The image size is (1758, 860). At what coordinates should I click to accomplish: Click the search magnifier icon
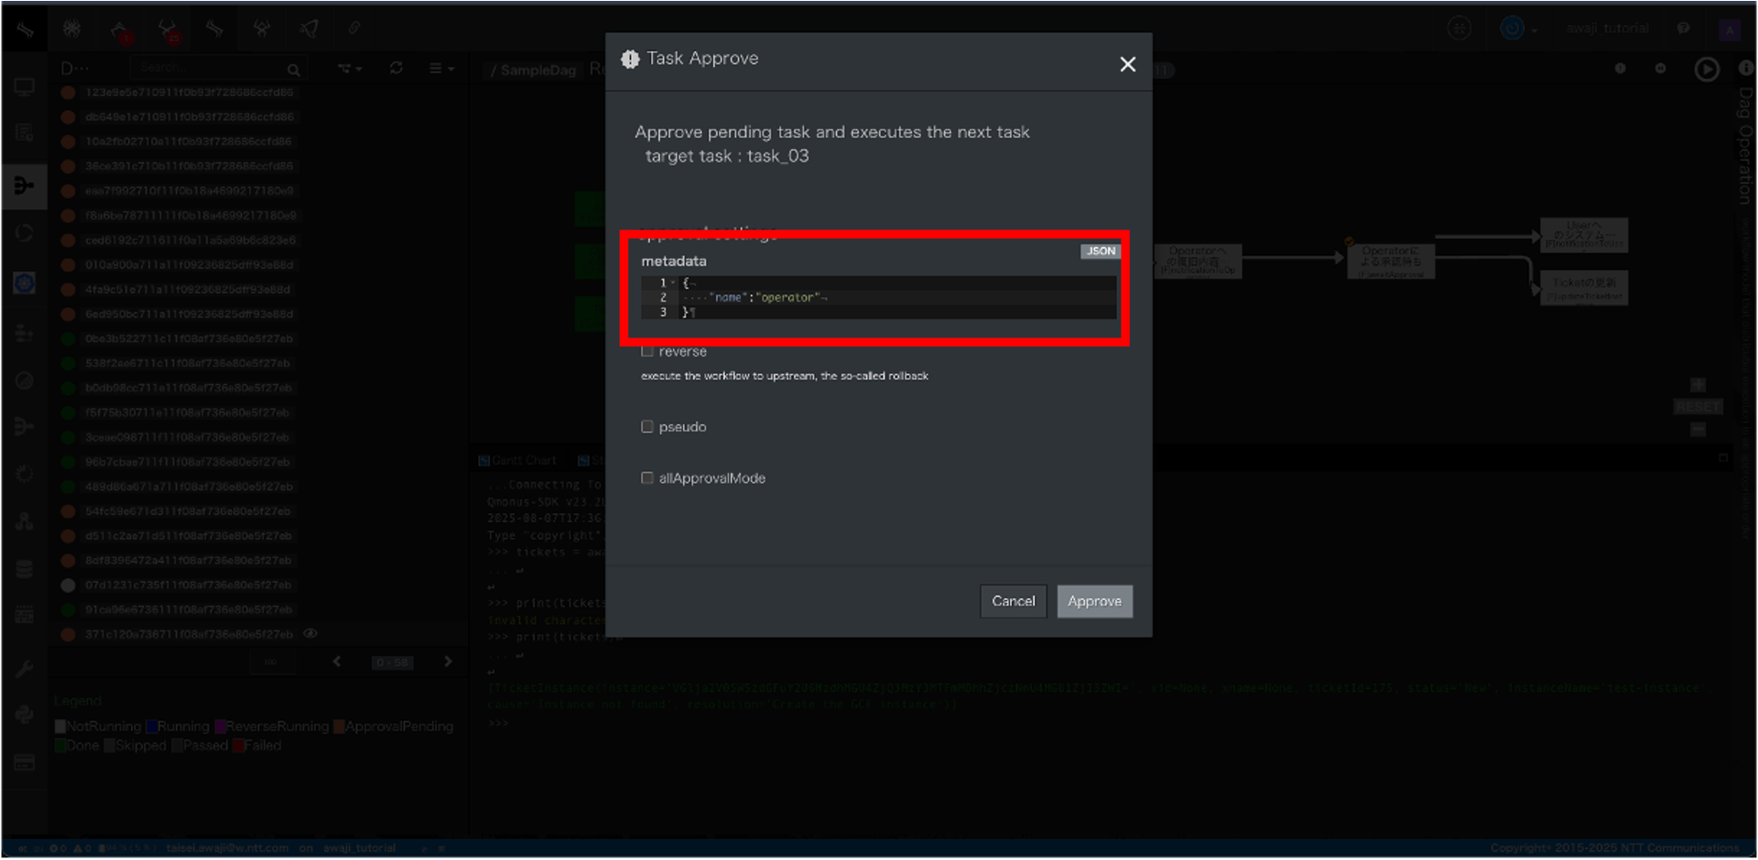pos(293,70)
